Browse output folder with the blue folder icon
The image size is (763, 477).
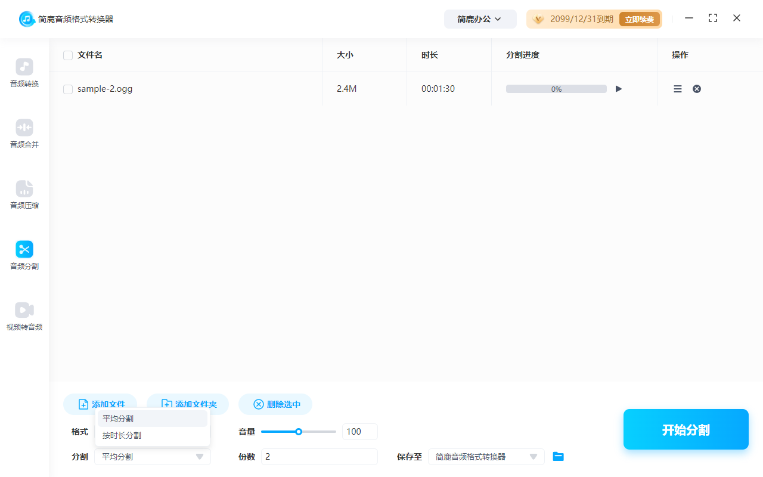[x=558, y=456]
